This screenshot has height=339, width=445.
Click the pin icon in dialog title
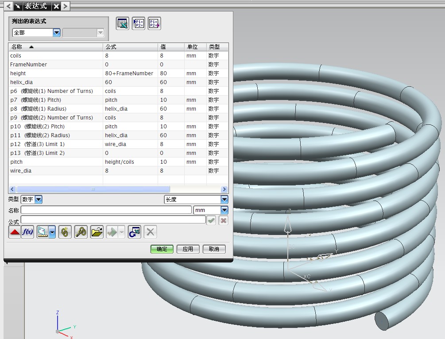18,6
